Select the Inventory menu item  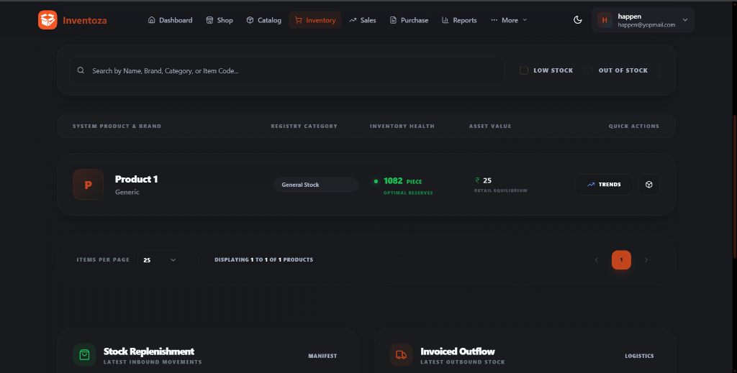[x=315, y=20]
